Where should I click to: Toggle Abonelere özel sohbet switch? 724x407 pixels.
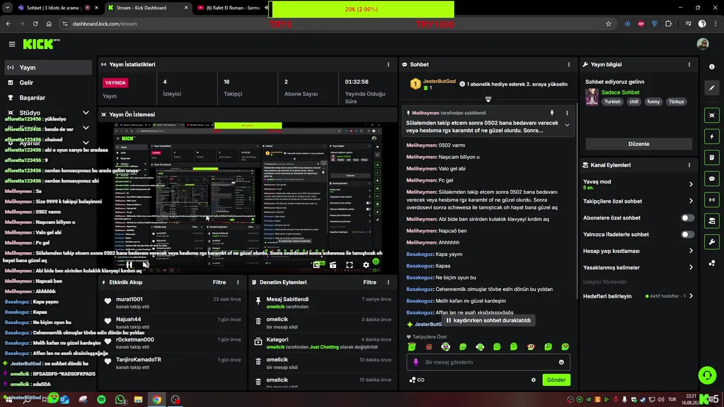click(687, 218)
